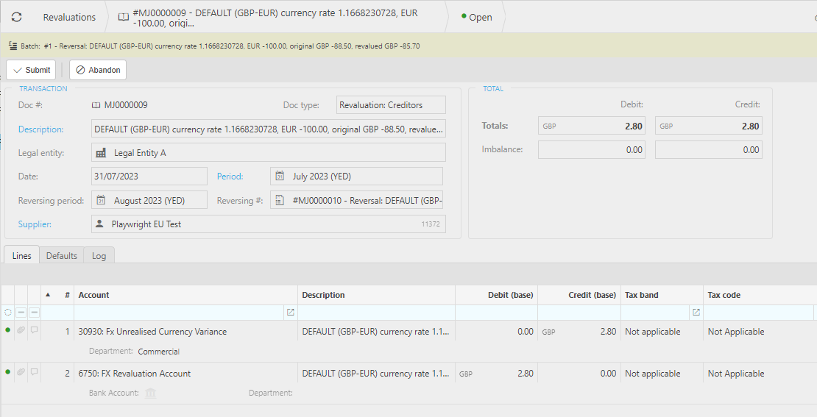Click debit value 2.80 on line 2

(526, 374)
